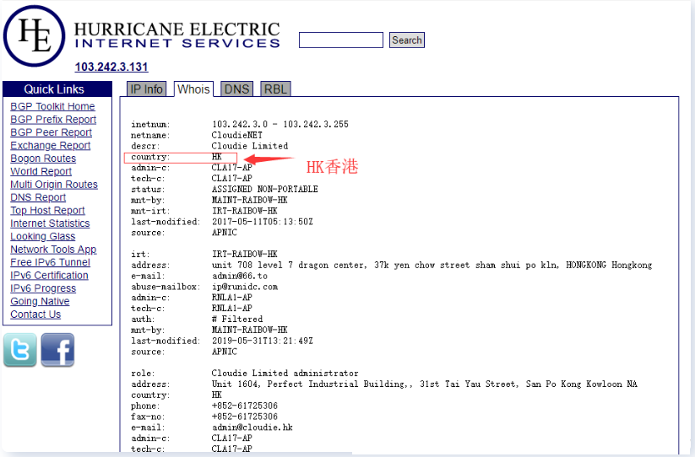
Task: Open the IPv6 Certification link
Action: click(x=49, y=275)
